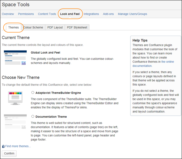Image resolution: width=182 pixels, height=159 pixels.
Task: Click the Global Look and Feel theme thumbnail
Action: [x=15, y=58]
